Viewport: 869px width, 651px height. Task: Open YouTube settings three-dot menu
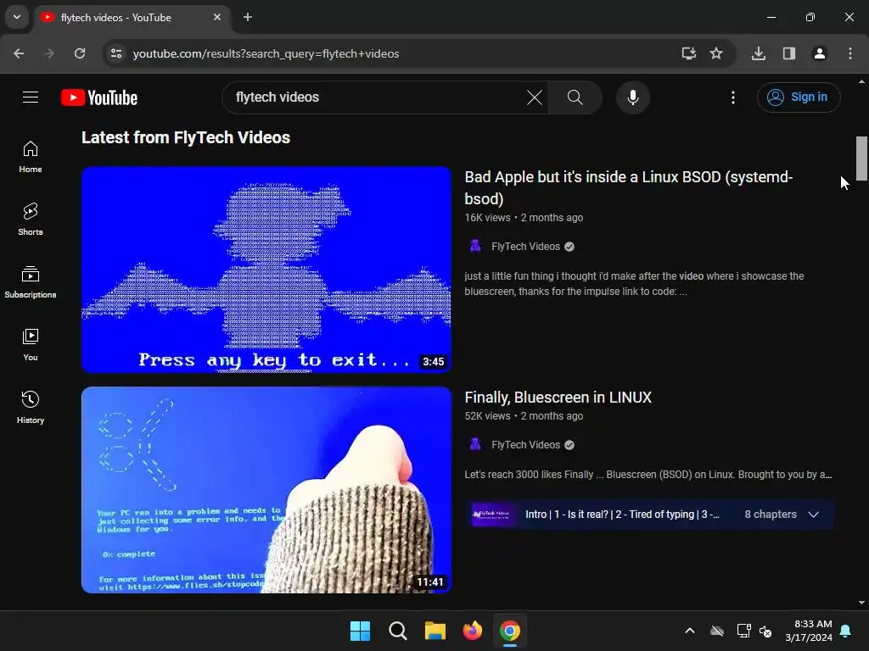pyautogui.click(x=732, y=97)
